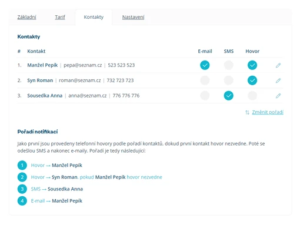Click phone number 776 776 776
This screenshot has width=300, height=225.
126,96
